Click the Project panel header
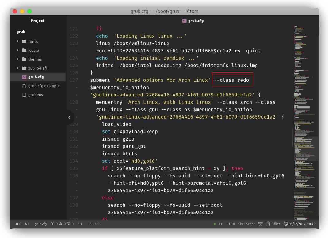This screenshot has height=238, width=328. tap(38, 21)
